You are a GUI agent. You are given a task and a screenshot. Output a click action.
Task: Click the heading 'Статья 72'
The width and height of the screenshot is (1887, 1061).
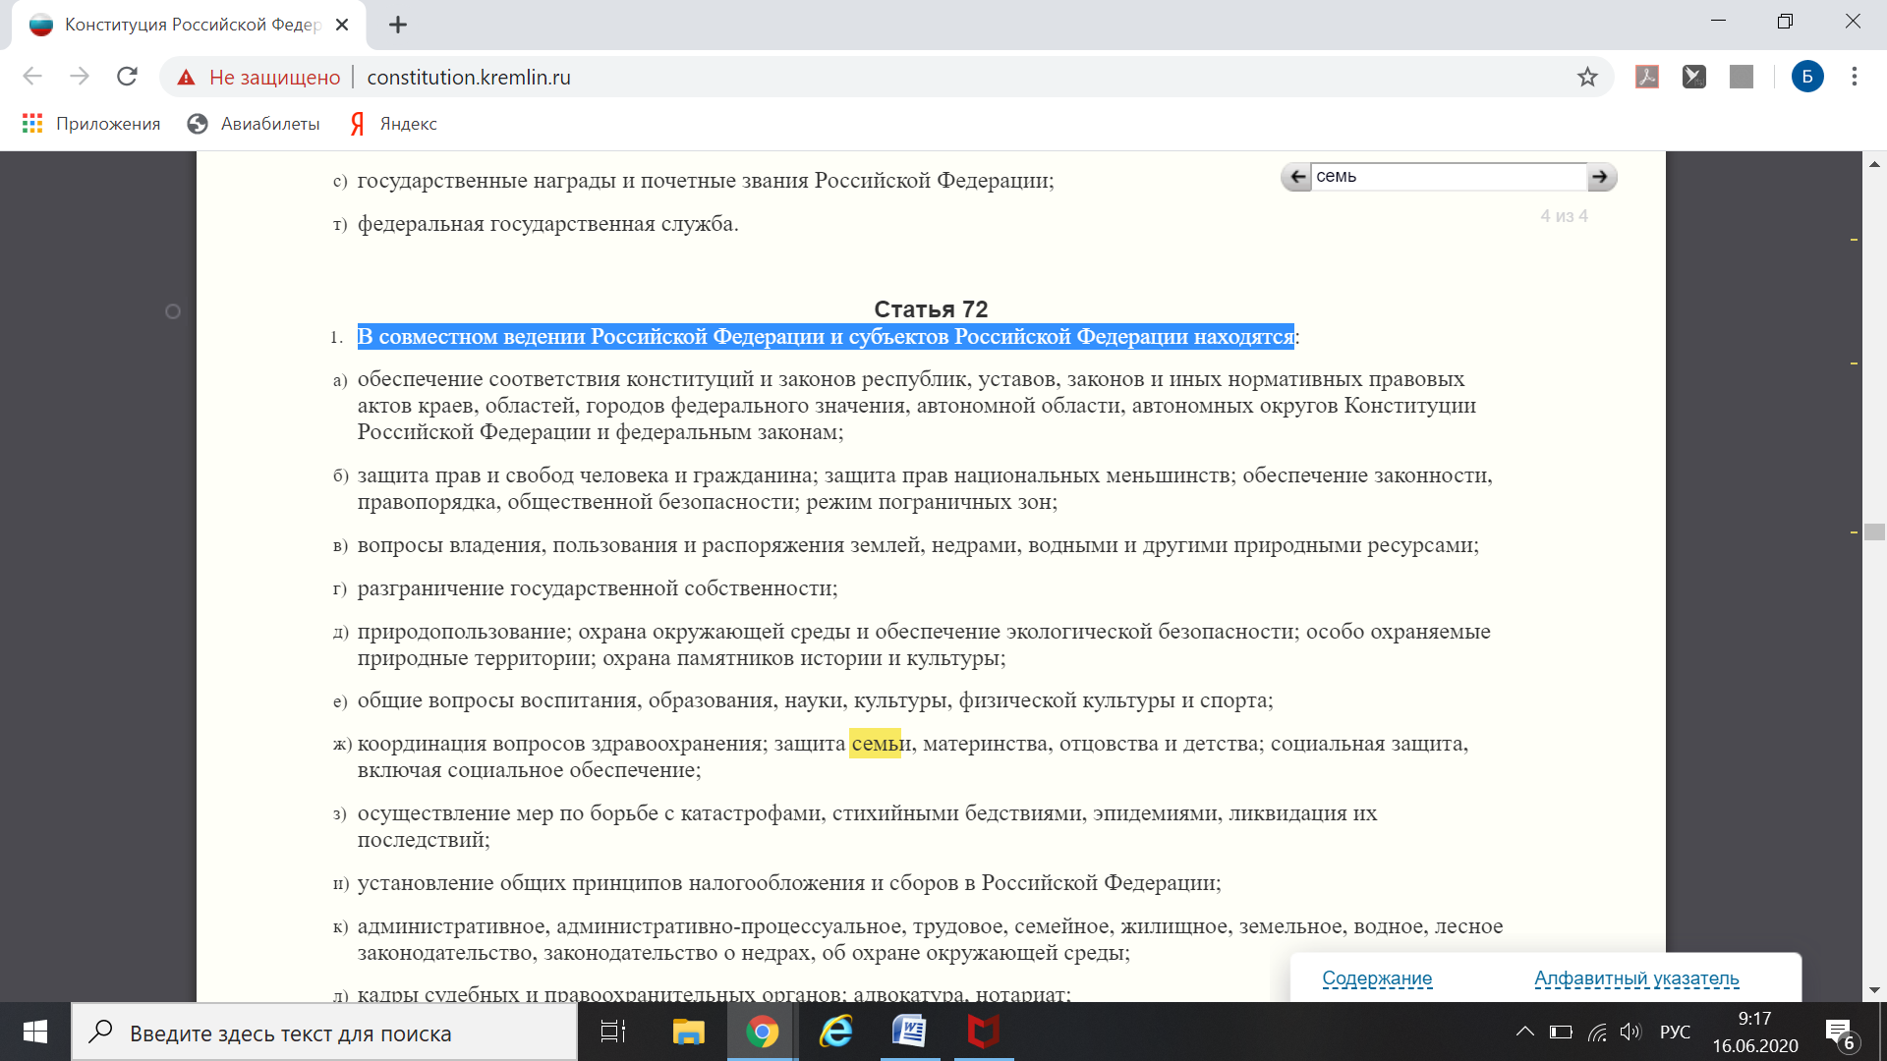pos(931,309)
